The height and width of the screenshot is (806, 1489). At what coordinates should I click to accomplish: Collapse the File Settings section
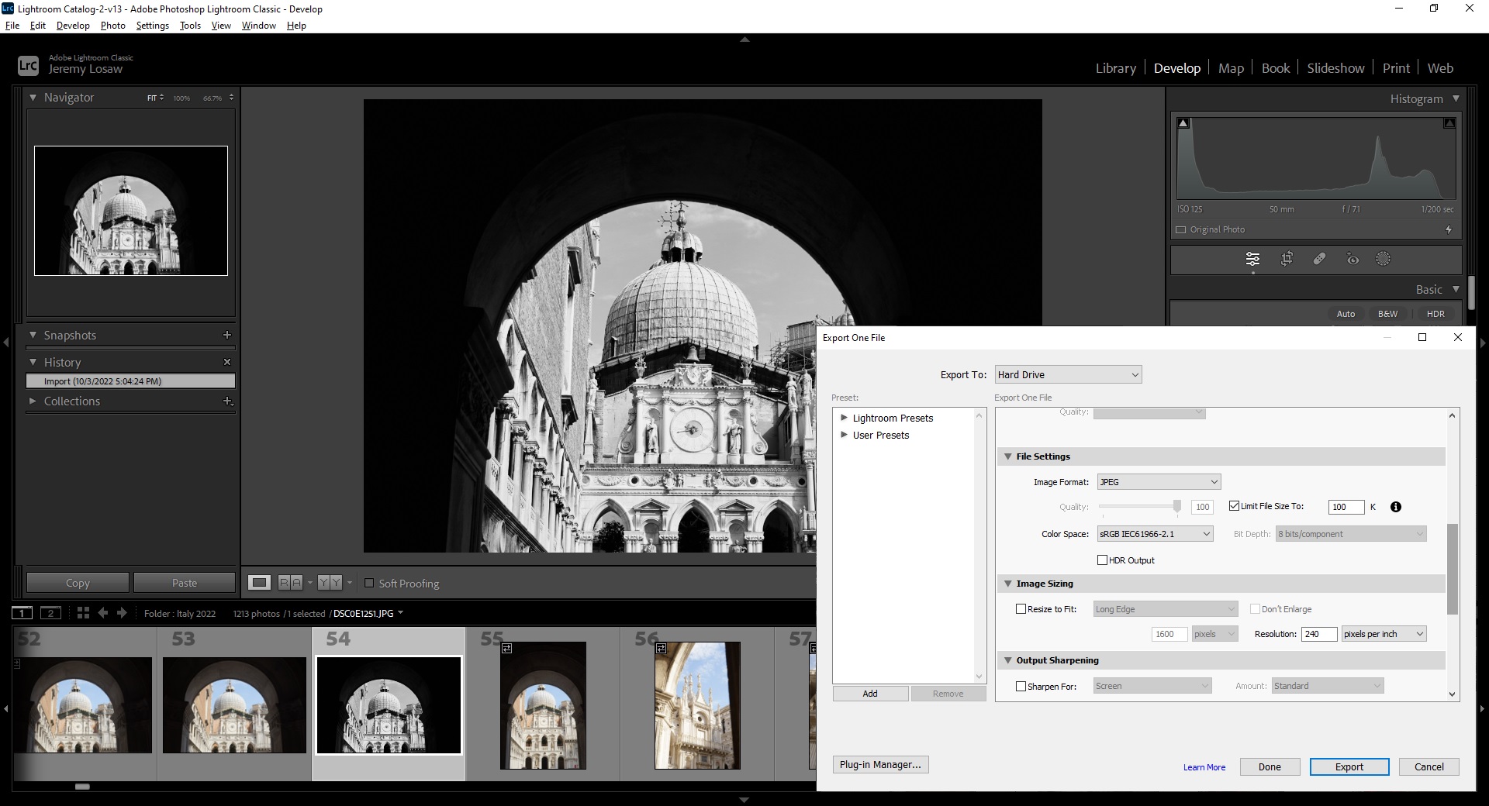[1007, 456]
